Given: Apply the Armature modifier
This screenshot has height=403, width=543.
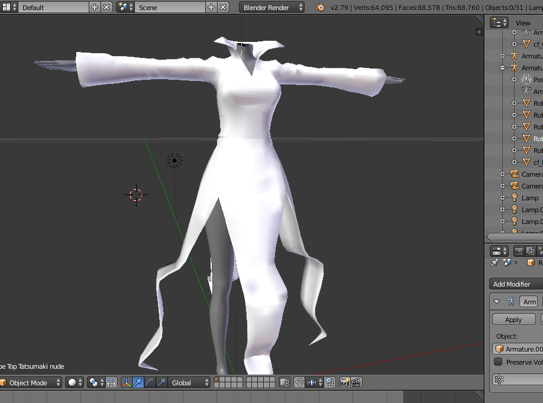Looking at the screenshot, I should 513,320.
